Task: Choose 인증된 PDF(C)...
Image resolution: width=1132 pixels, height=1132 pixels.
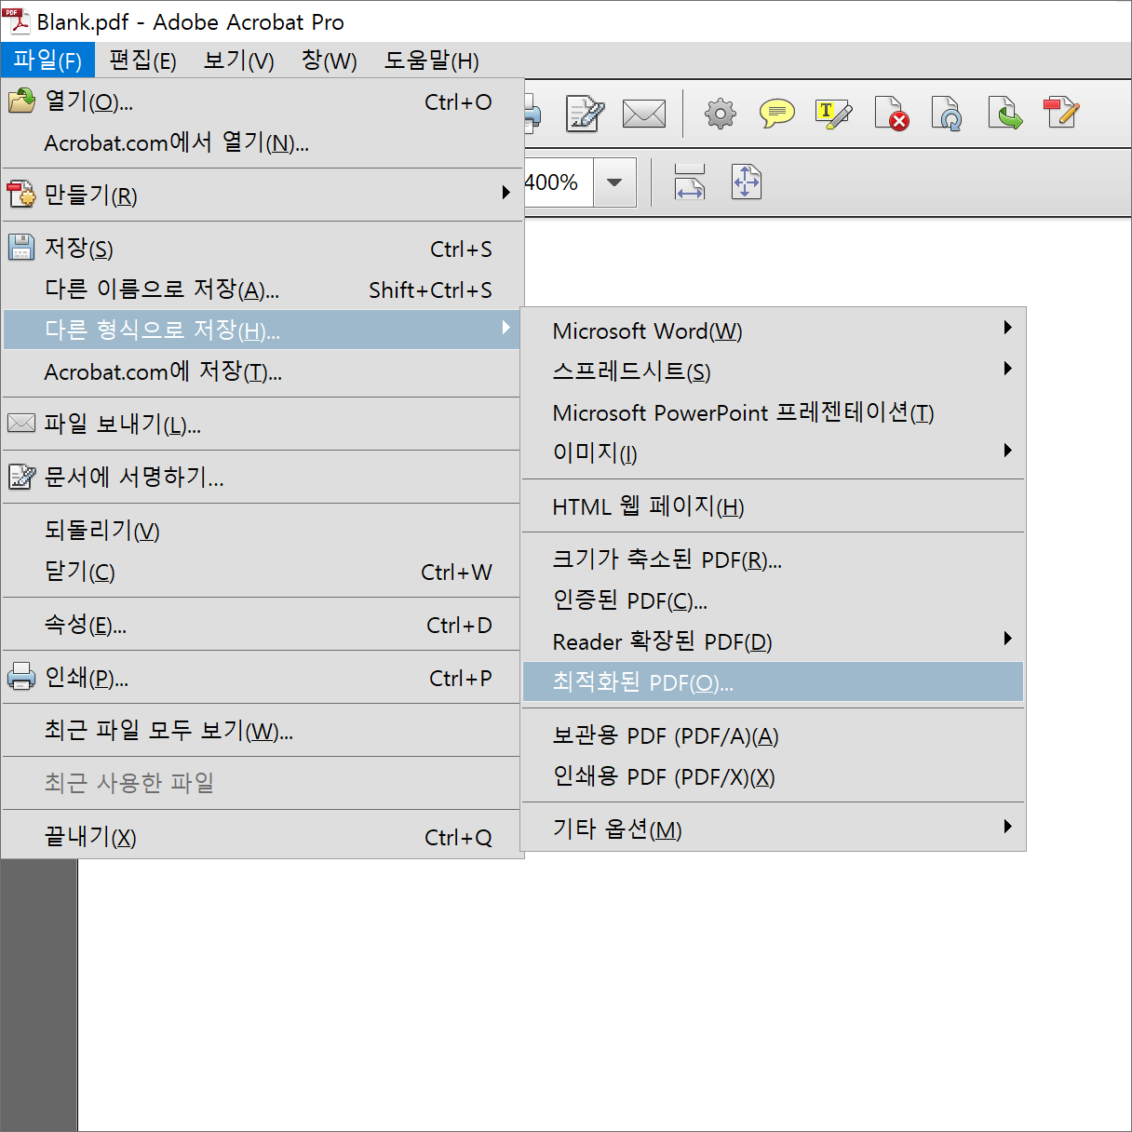Action: 774,600
